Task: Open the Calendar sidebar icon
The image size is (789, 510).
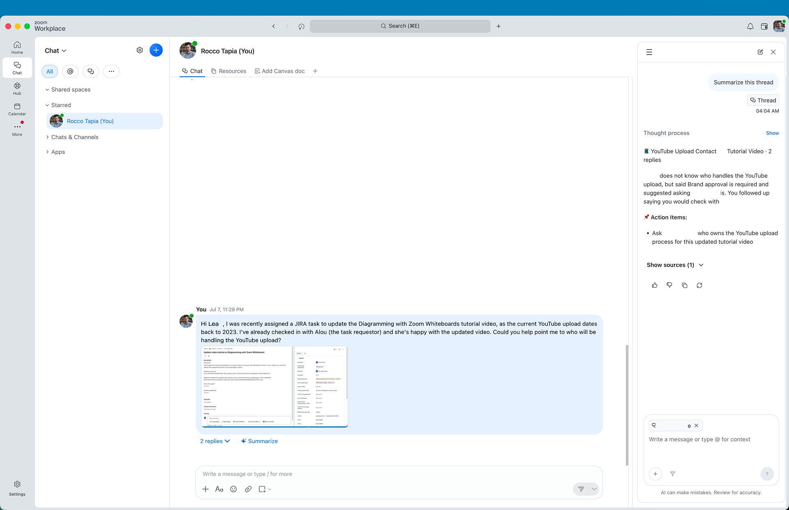Action: (17, 109)
